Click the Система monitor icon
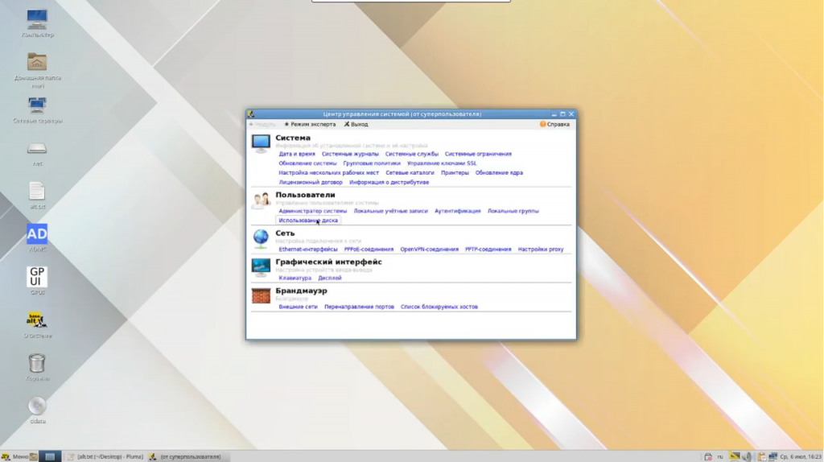Viewport: 824px width, 462px height. [261, 143]
